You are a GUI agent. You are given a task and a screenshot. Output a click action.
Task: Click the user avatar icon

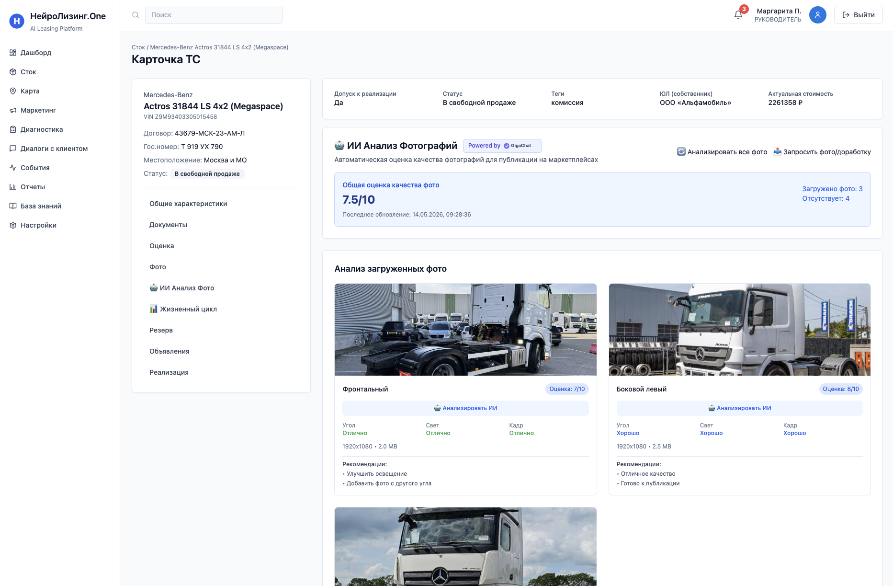coord(818,15)
